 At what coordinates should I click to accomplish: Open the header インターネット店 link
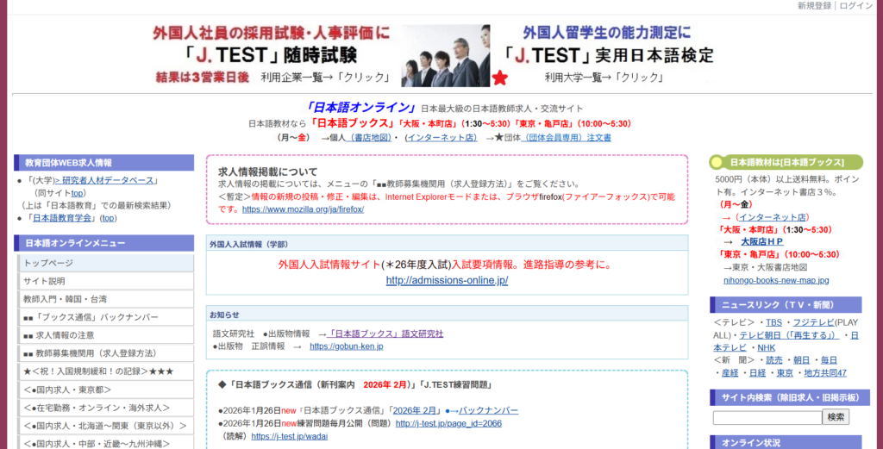pyautogui.click(x=442, y=137)
